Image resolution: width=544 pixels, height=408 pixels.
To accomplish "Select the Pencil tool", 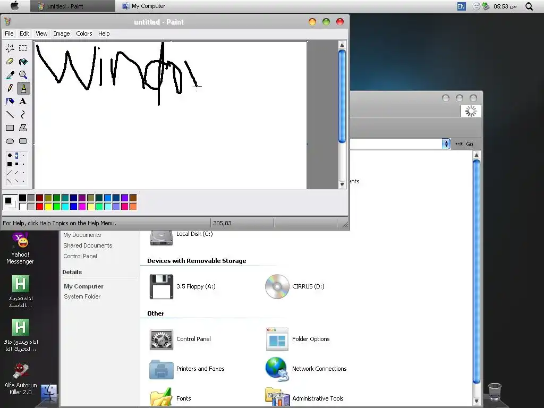I will coord(10,88).
